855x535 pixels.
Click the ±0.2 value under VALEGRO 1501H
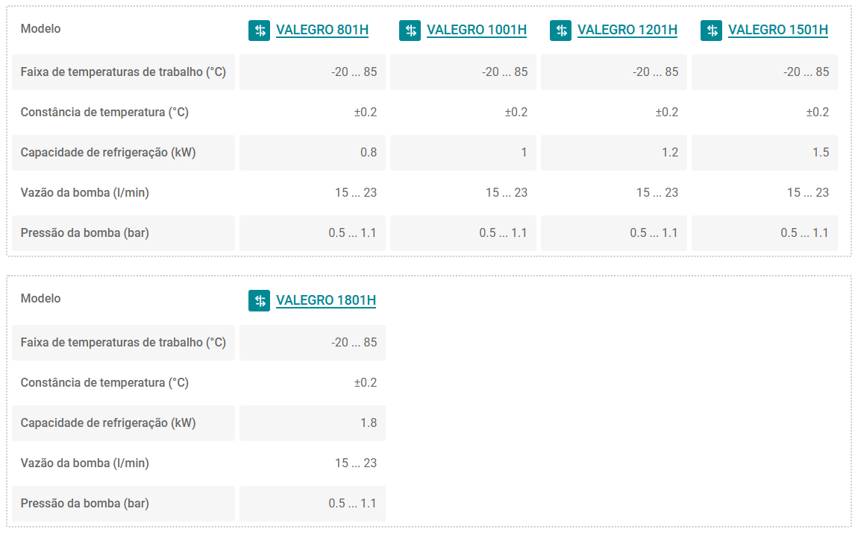pyautogui.click(x=818, y=113)
